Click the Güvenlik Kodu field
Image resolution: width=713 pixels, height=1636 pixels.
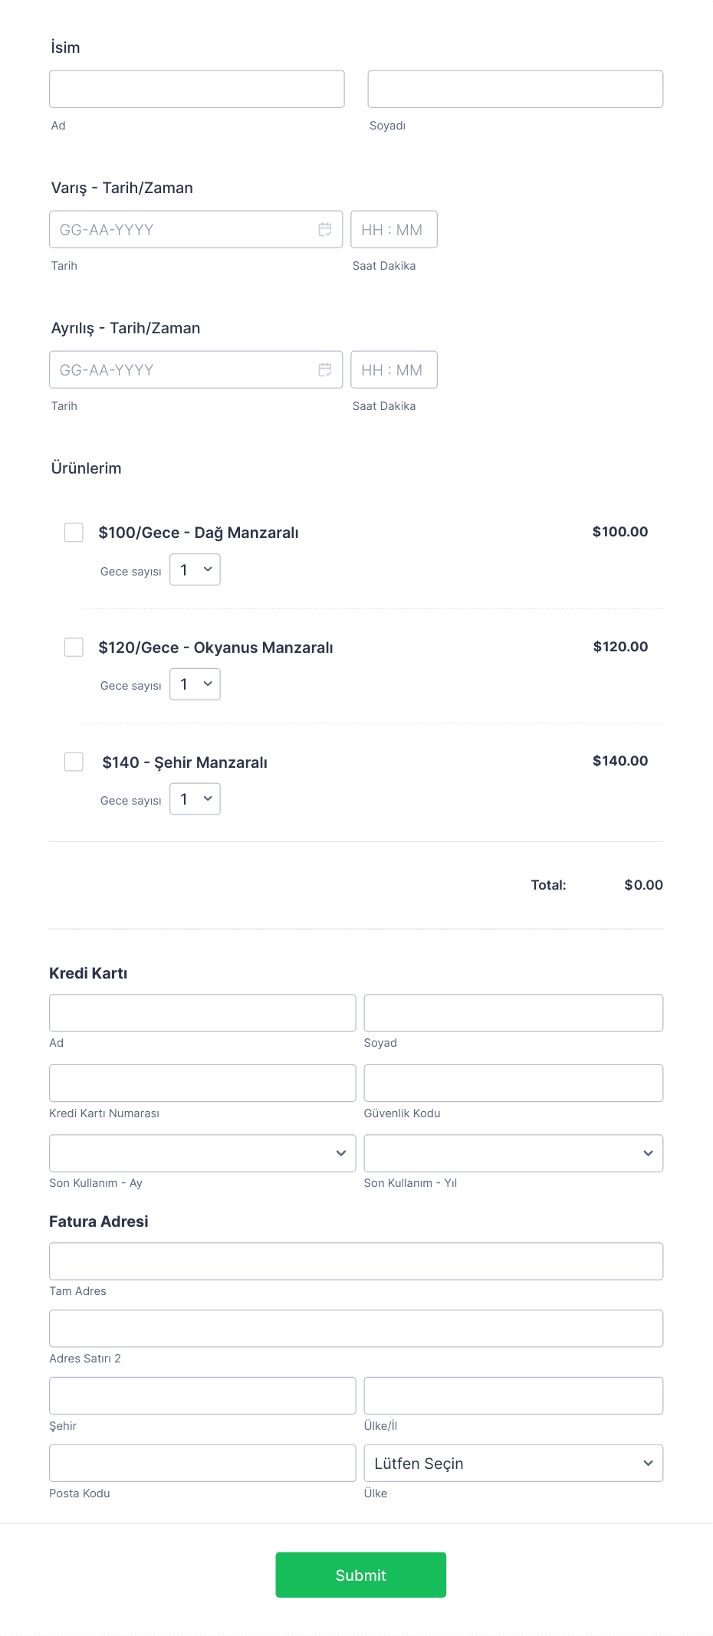pos(513,1084)
